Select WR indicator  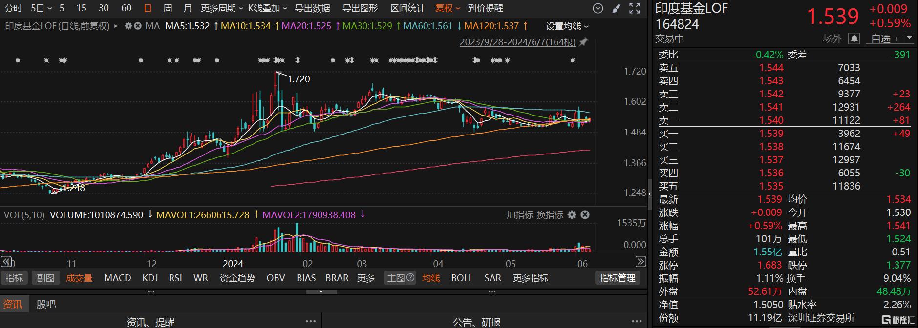click(x=201, y=278)
